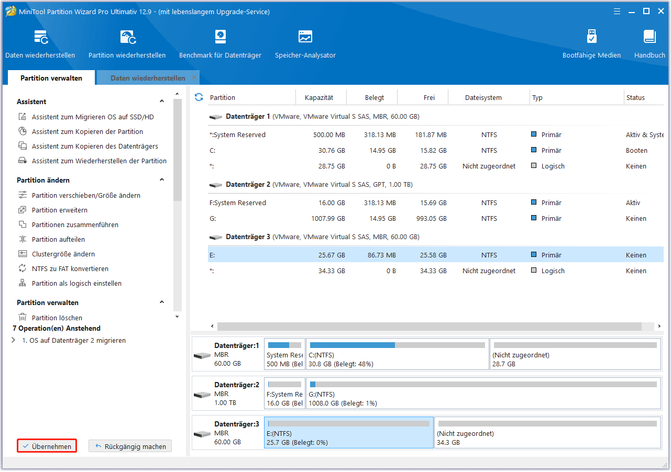Sort by Frei column header
This screenshot has height=472, width=671.
tap(429, 97)
